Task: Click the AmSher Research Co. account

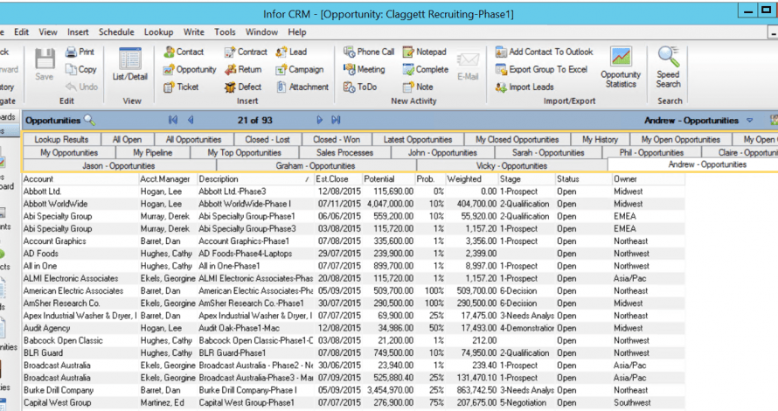Action: pos(61,303)
